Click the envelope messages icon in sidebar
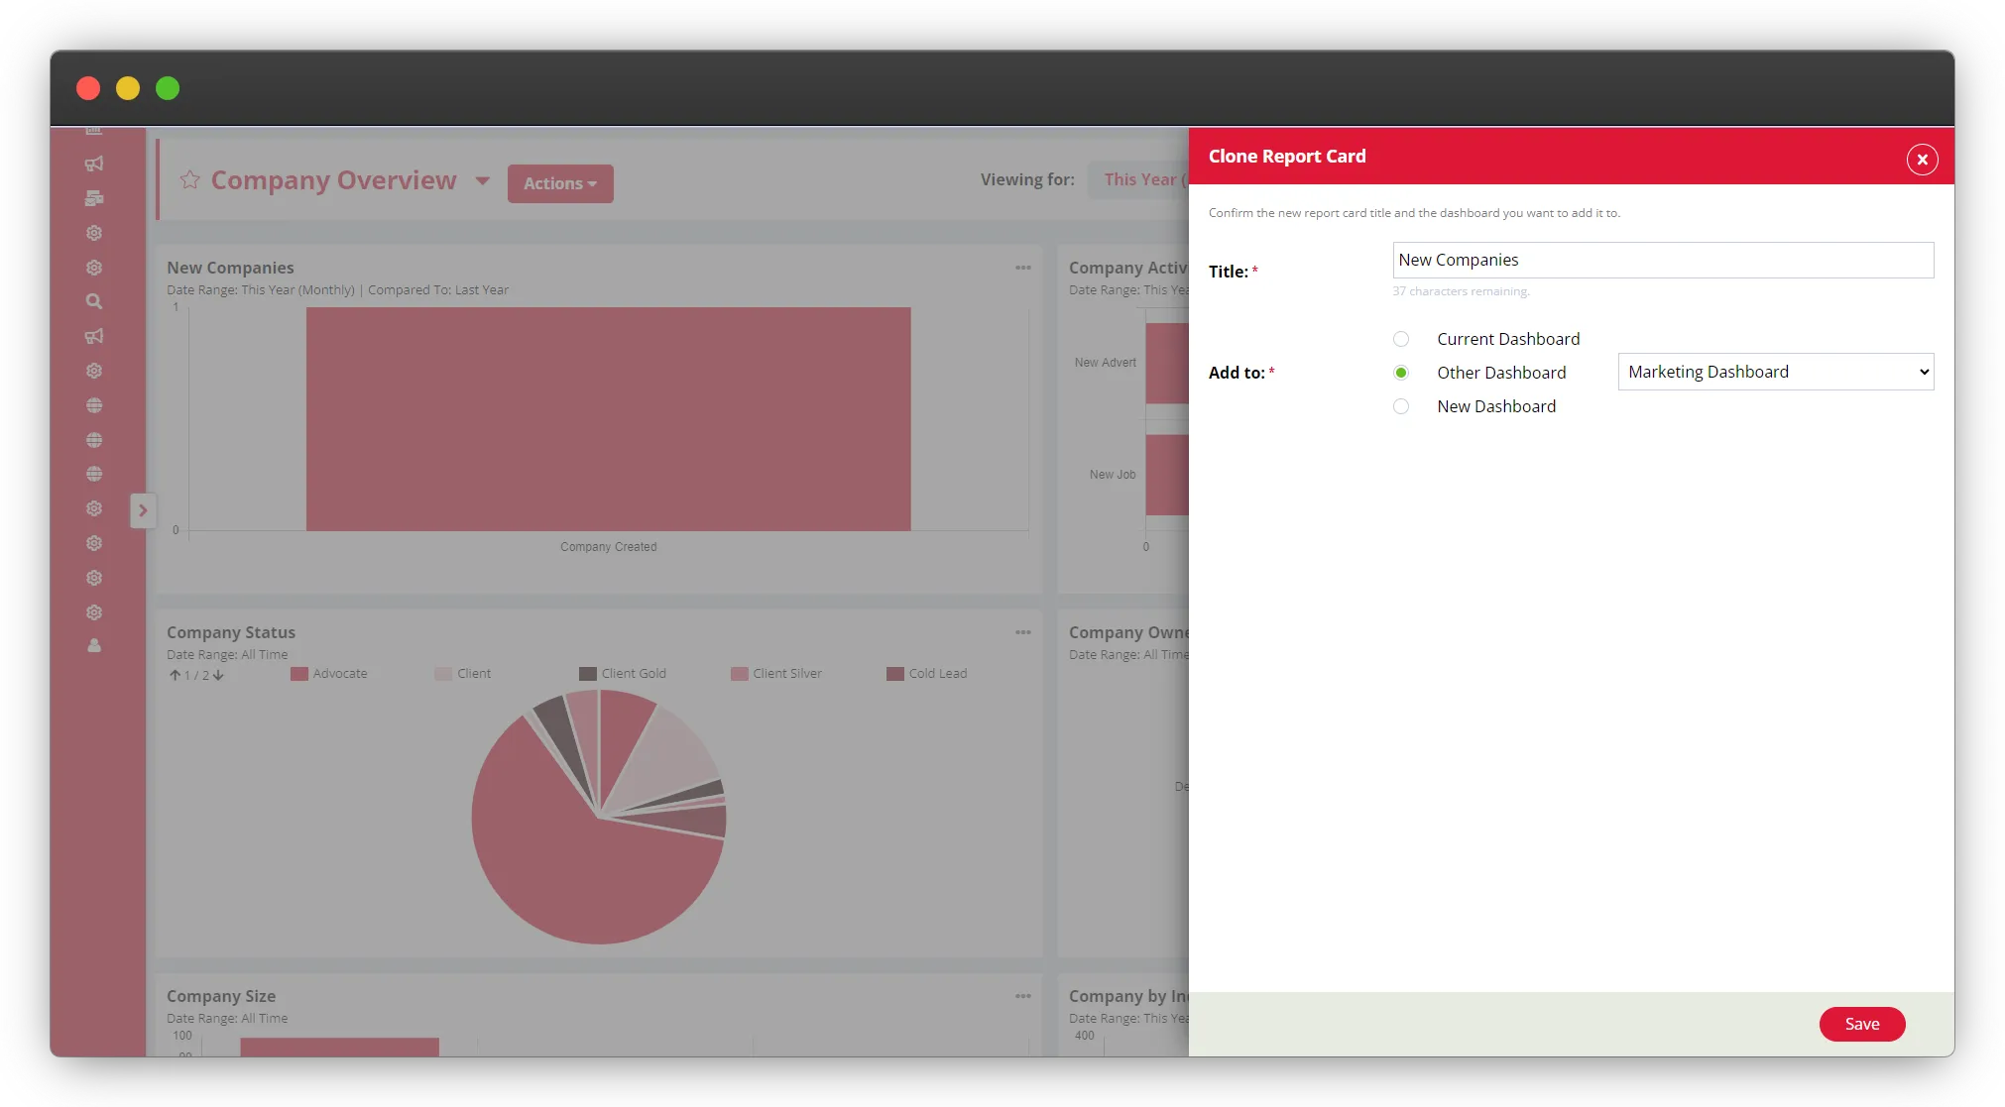 click(94, 198)
